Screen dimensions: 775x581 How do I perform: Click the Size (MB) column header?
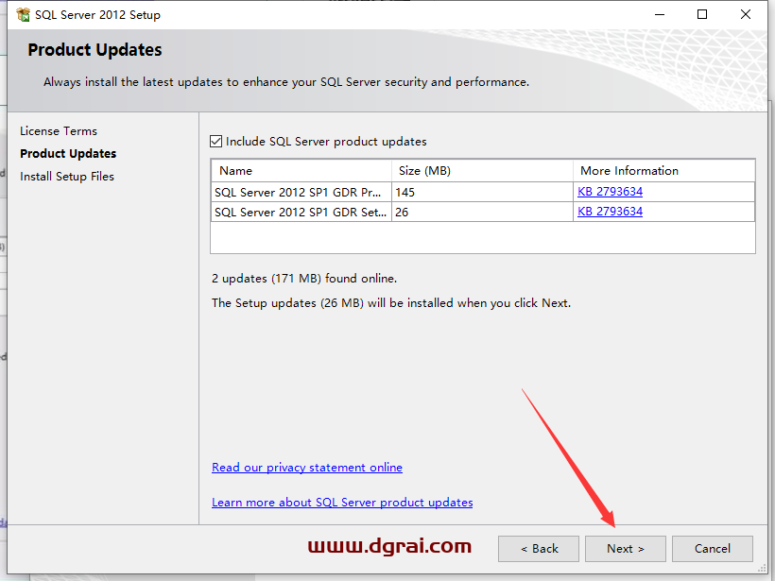[482, 171]
